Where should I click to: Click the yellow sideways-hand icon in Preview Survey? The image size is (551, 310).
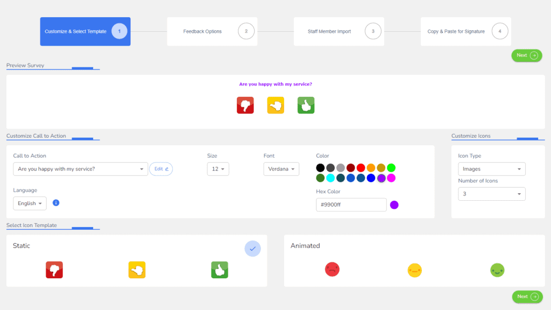pos(275,105)
